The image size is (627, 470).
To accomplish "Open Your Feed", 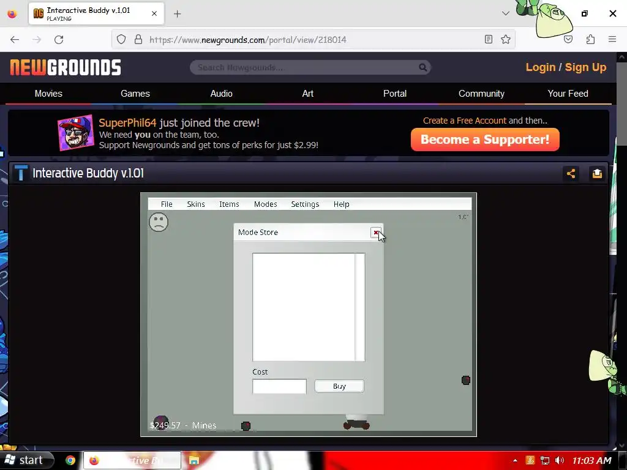I will 568,94.
